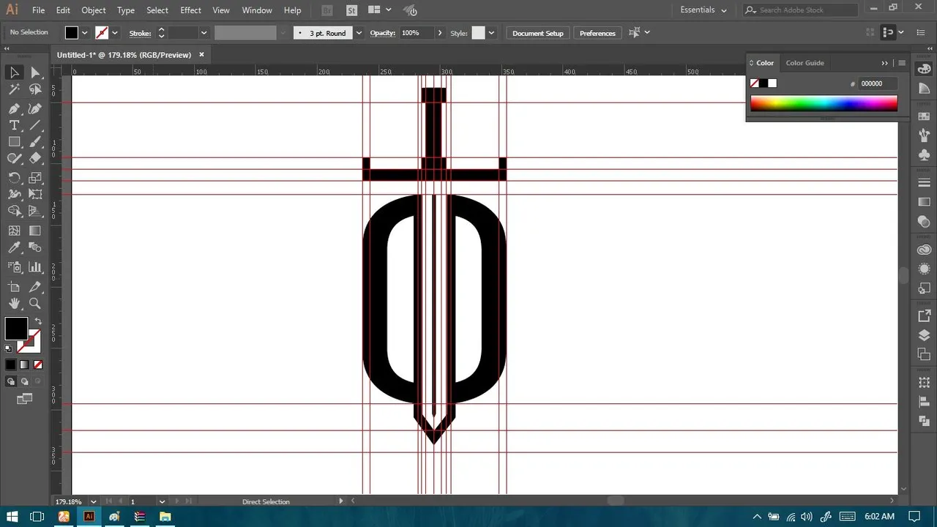This screenshot has height=527, width=937.
Task: Select the Line Segment tool
Action: coord(35,125)
